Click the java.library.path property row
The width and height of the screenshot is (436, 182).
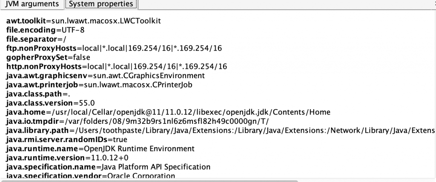pyautogui.click(x=213, y=131)
